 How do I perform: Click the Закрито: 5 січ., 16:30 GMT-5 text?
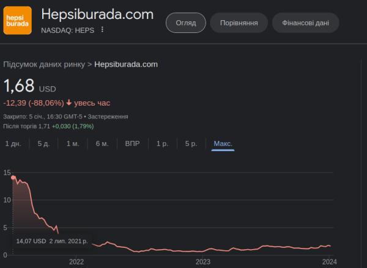[43, 117]
